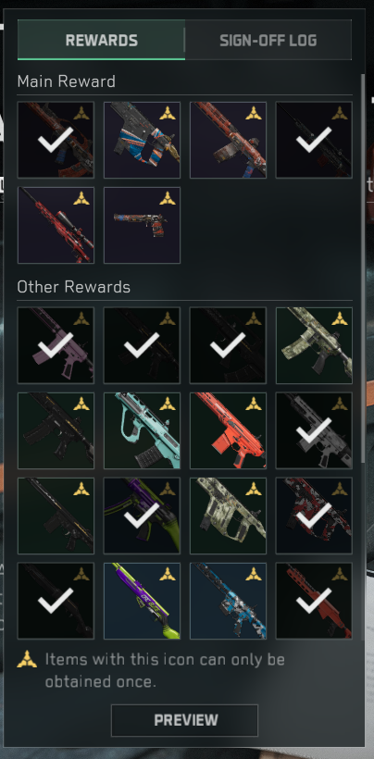Select the solid orange-red rifle in Other Rewards

point(228,430)
